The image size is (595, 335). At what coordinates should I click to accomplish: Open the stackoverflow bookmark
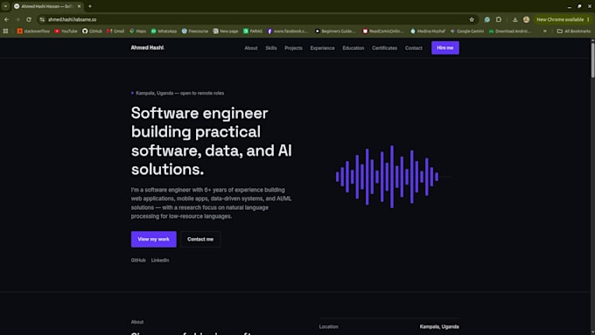33,31
